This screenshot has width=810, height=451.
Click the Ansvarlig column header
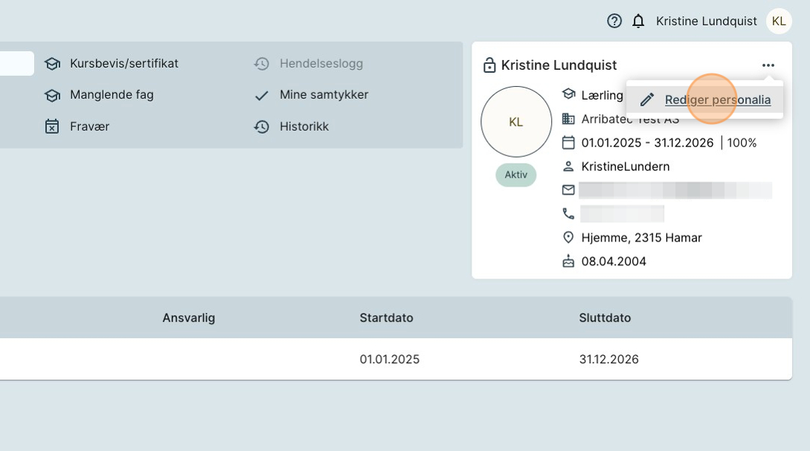pos(189,318)
